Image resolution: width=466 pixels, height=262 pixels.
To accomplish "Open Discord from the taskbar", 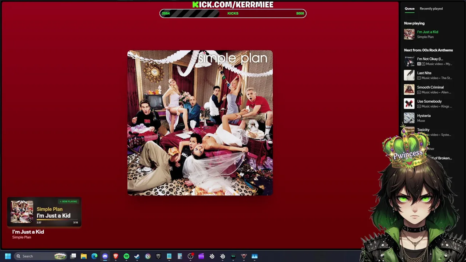I will 105,256.
